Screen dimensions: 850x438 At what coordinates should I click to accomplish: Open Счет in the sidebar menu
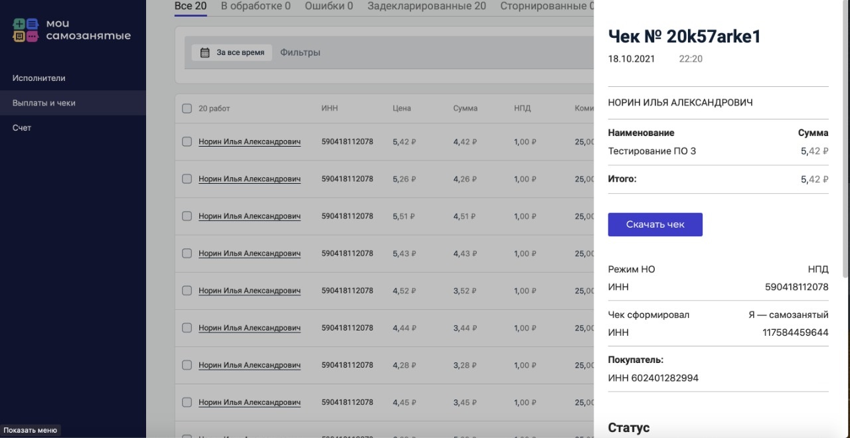[x=22, y=127]
